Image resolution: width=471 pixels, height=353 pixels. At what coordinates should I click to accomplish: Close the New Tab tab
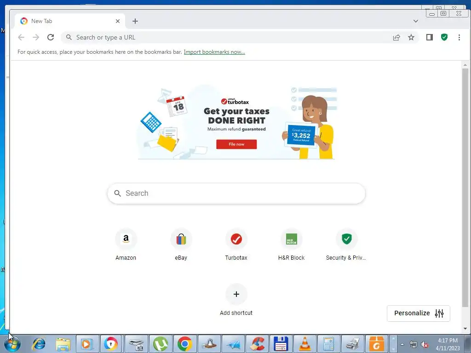118,21
